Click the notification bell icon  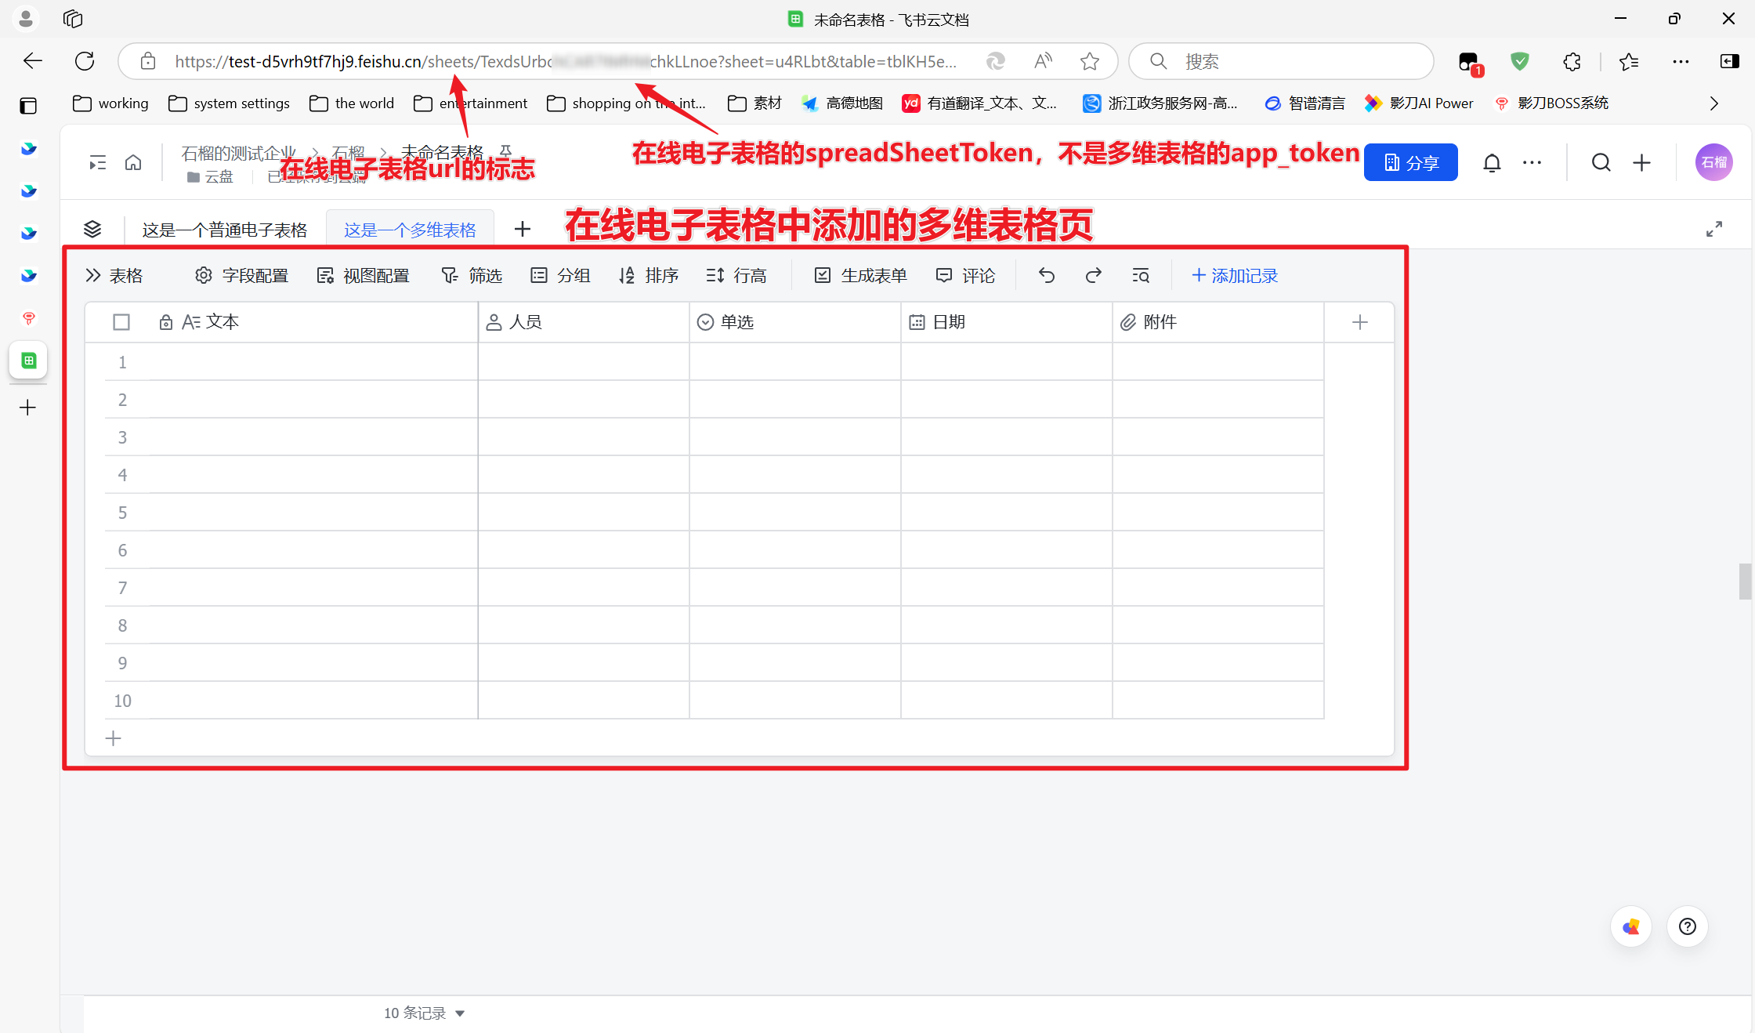coord(1492,162)
